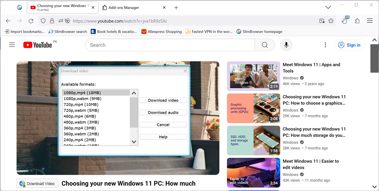Click the format list scroll up arrow
379x191 pixels.
(x=134, y=93)
